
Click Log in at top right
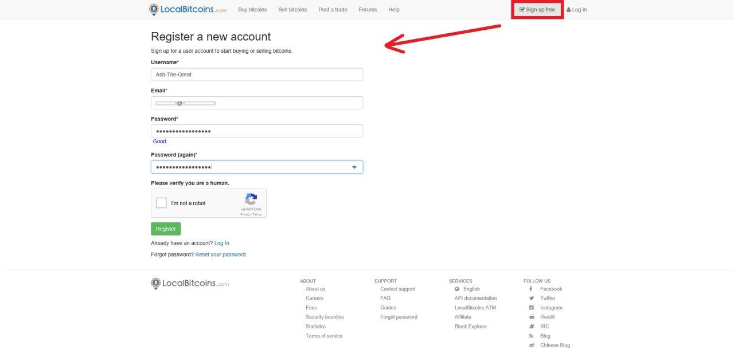click(x=576, y=10)
